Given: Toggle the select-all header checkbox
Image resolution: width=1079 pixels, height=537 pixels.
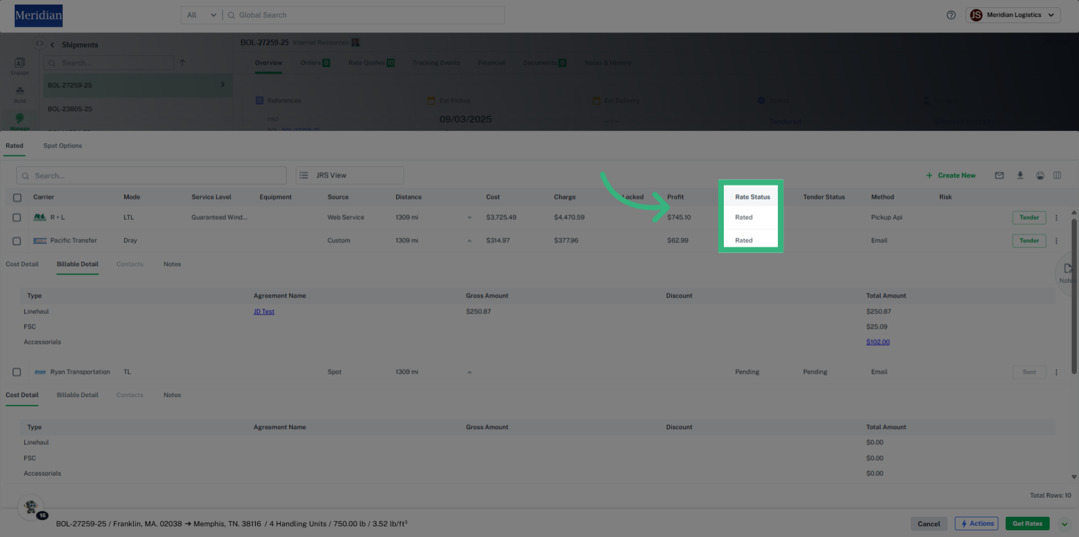Looking at the screenshot, I should pos(17,198).
